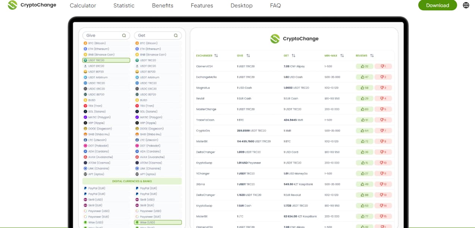Choose APT (Aptos) in the Get list

158,174
